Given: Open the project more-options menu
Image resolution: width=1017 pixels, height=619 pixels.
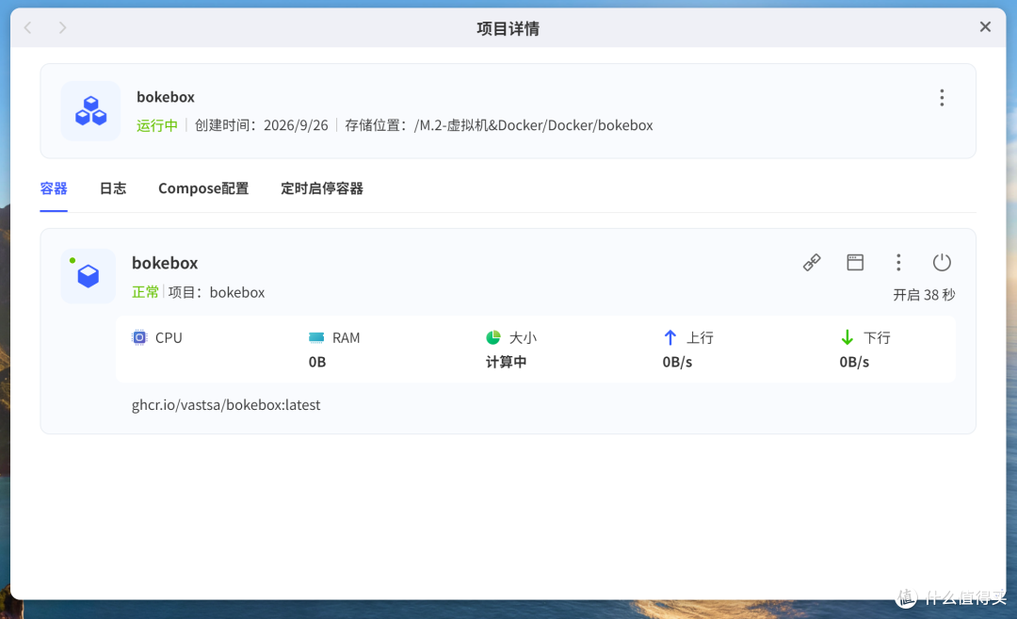Looking at the screenshot, I should (x=942, y=98).
